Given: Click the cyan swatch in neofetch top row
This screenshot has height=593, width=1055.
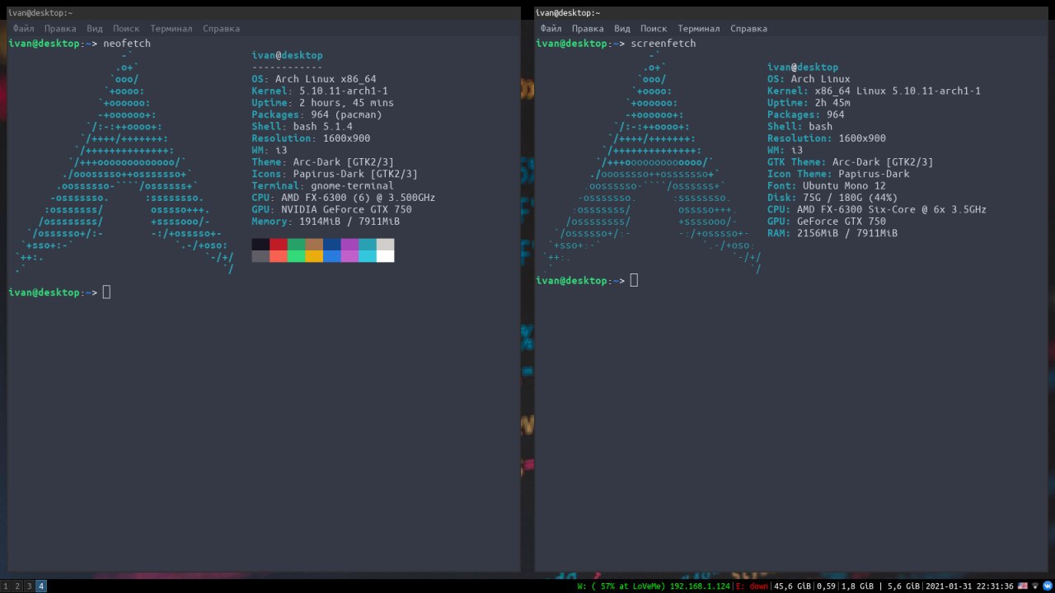Looking at the screenshot, I should [368, 245].
